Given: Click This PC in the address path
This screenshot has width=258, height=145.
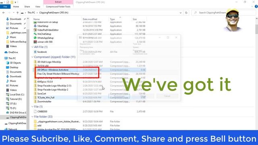Looking at the screenshot, I should [31, 12].
